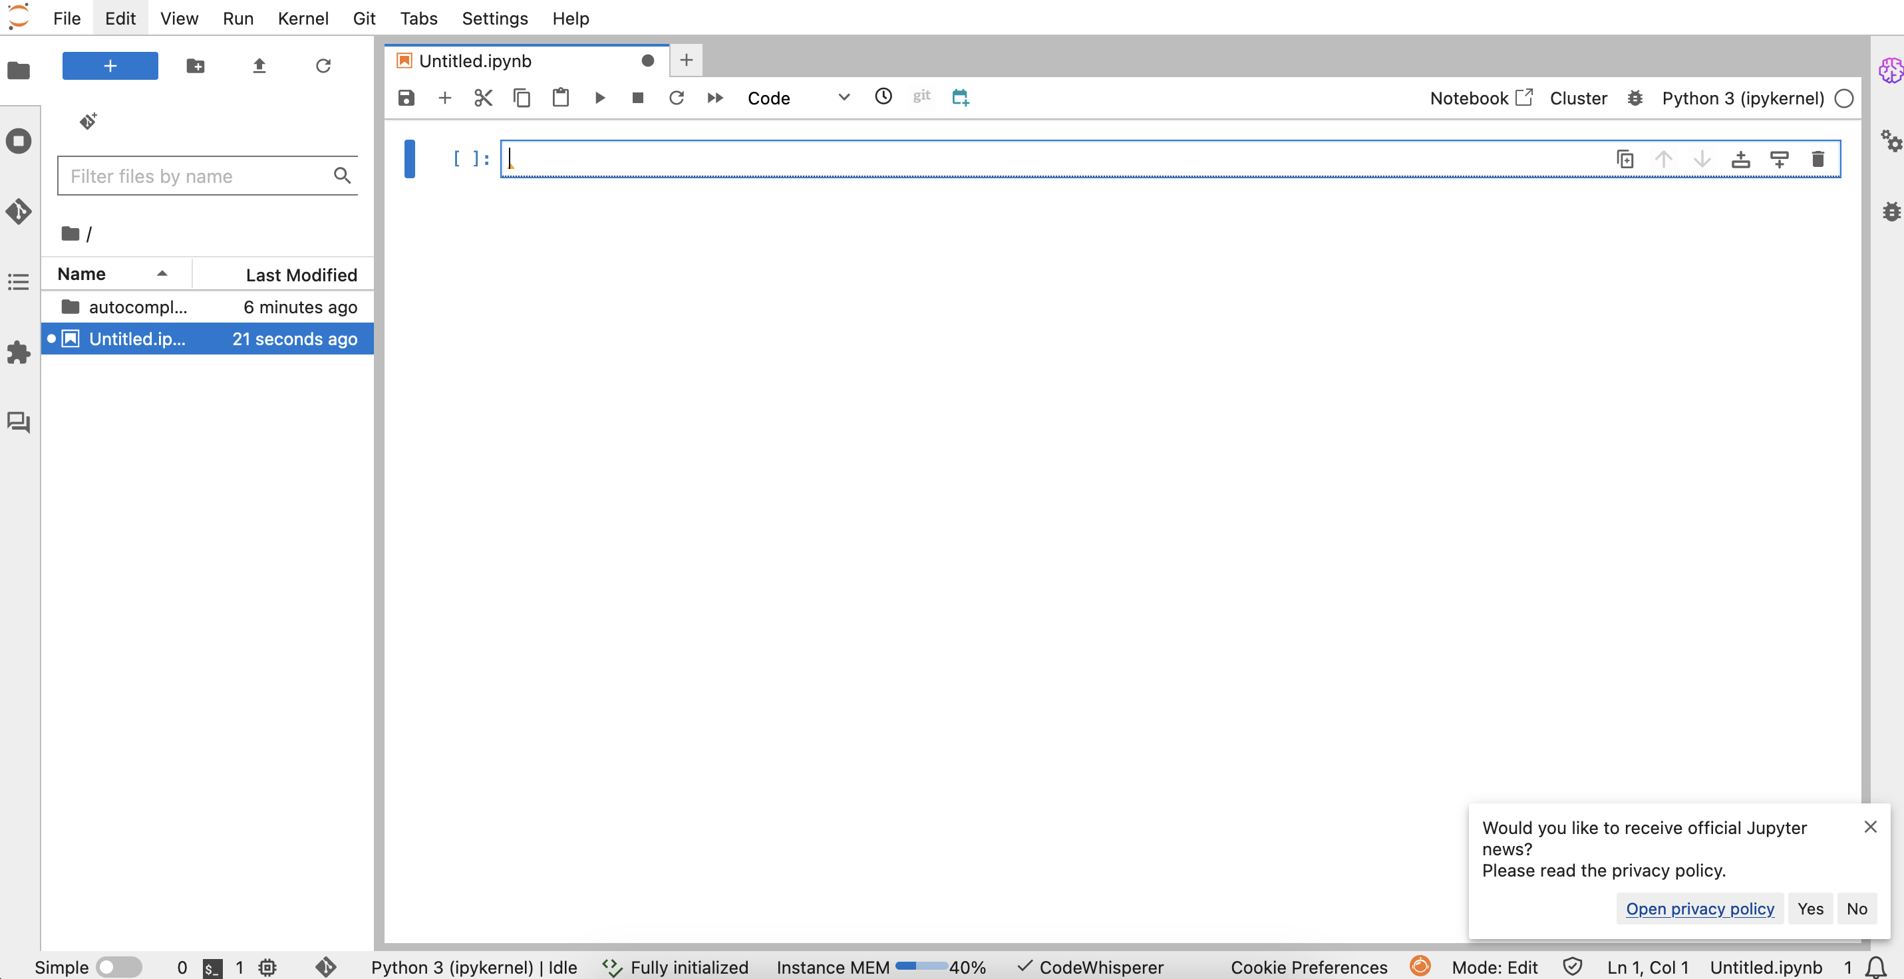Open the purple AI assistant icon
Viewport: 1904px width, 979px height.
pyautogui.click(x=1891, y=70)
